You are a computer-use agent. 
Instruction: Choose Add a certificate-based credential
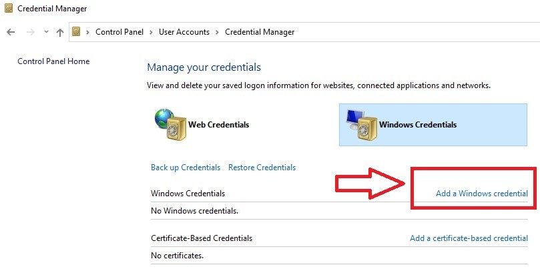click(469, 238)
